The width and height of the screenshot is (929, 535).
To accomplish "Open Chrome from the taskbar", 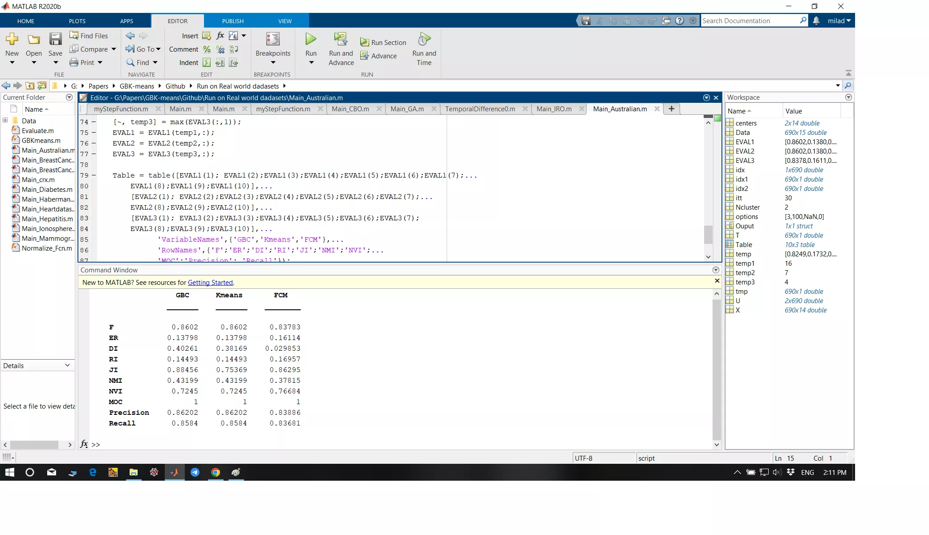I will point(216,472).
